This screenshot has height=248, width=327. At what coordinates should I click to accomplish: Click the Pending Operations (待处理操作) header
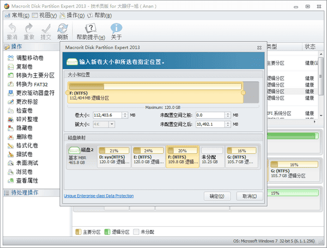click(32, 193)
